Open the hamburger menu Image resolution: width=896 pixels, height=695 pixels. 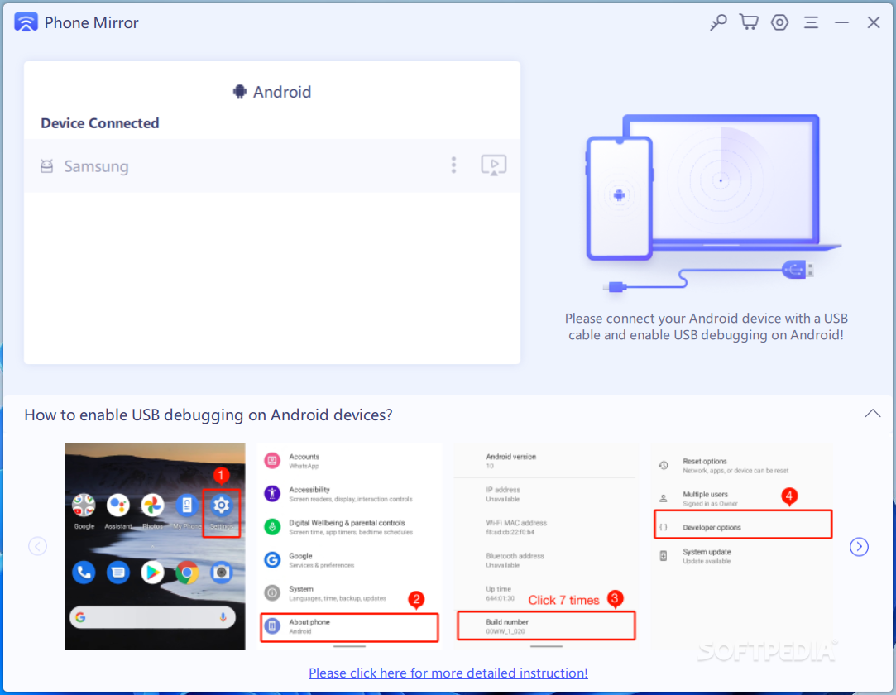tap(811, 22)
